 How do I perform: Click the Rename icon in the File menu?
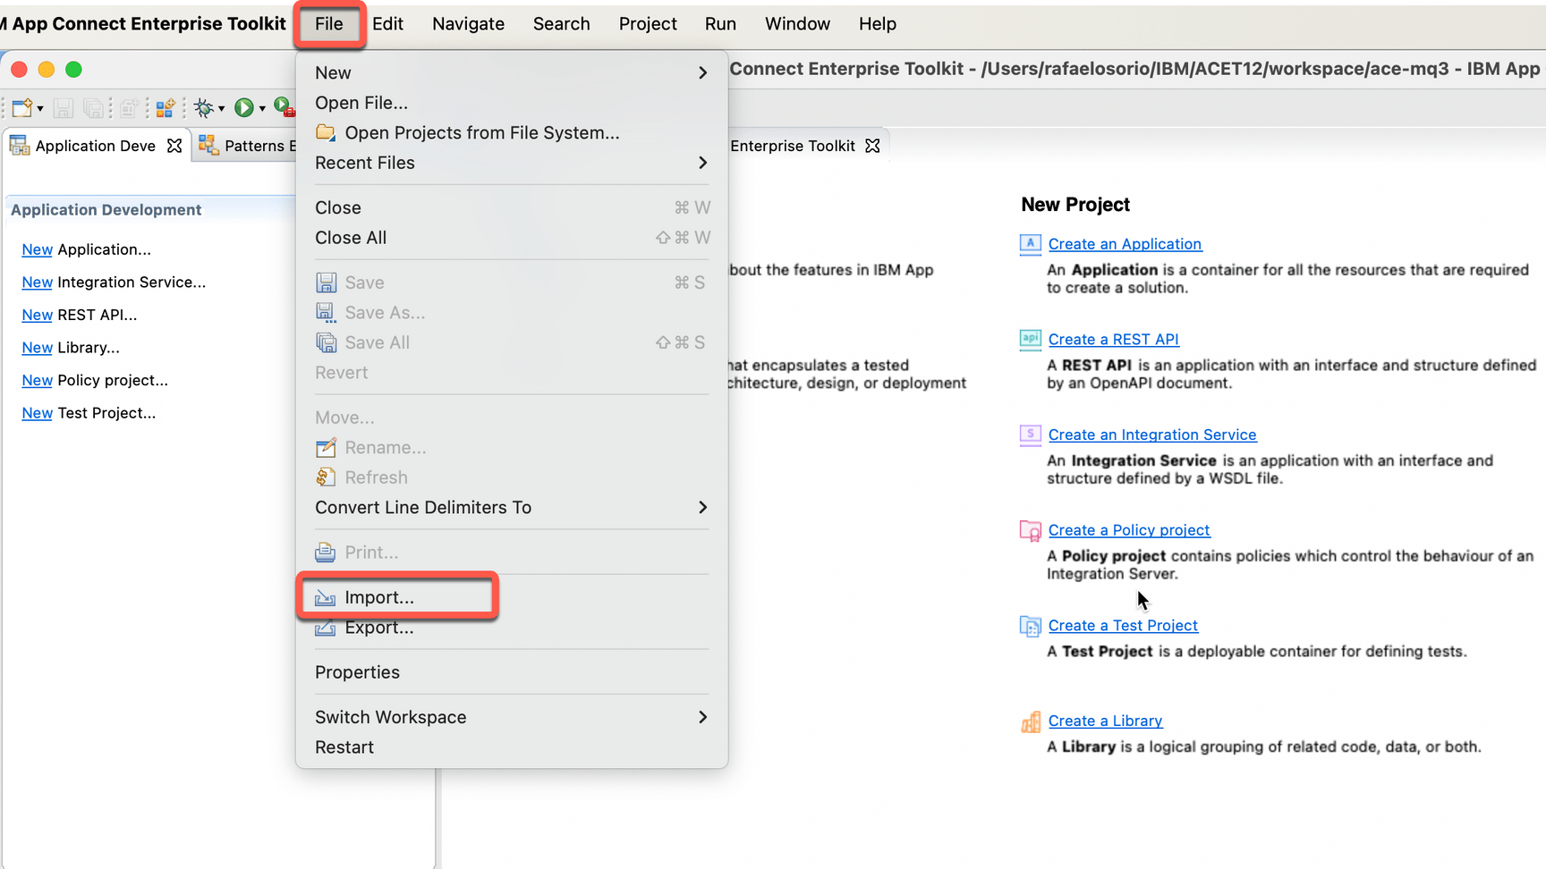(326, 448)
